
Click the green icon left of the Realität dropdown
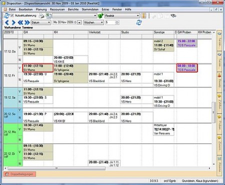pos(100,16)
